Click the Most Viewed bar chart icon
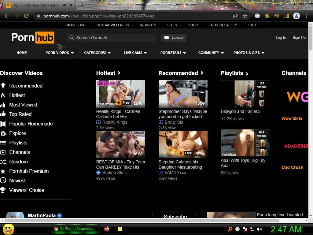The width and height of the screenshot is (313, 235). (x=3, y=105)
